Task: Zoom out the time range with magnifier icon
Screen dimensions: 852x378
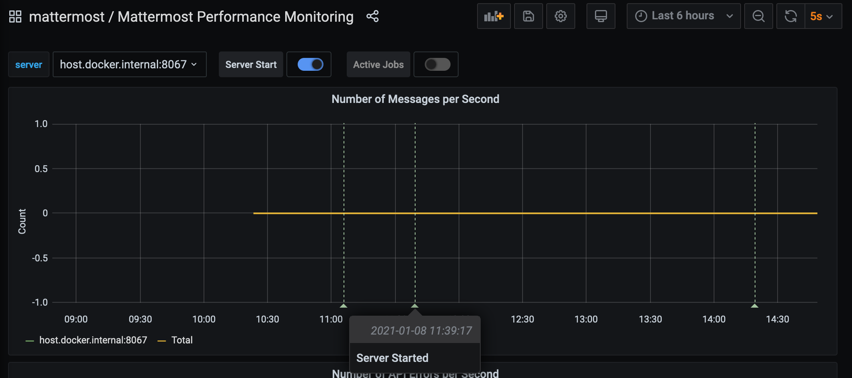Action: coord(758,16)
